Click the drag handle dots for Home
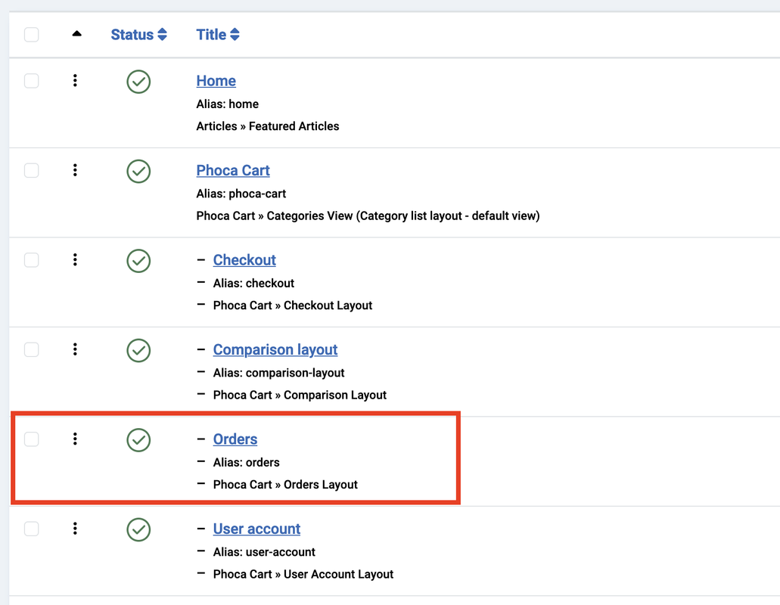780x605 pixels. (75, 80)
